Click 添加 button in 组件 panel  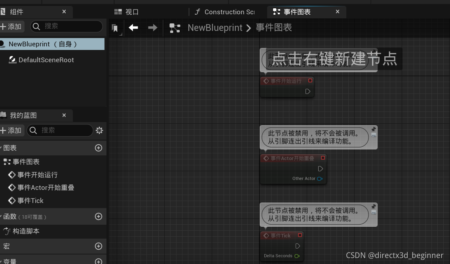[11, 27]
